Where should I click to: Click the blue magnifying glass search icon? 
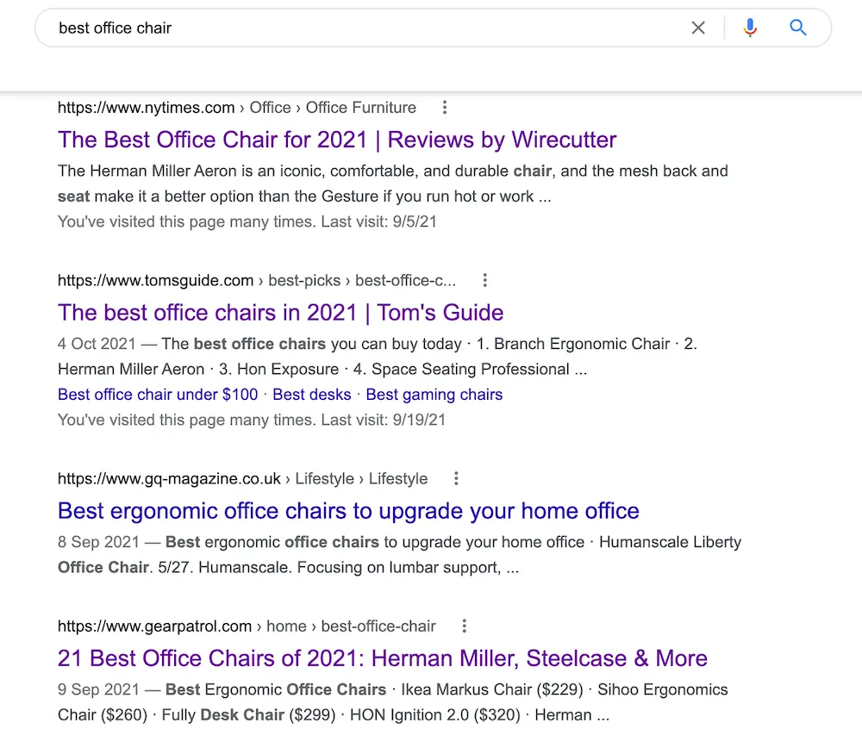coord(797,28)
